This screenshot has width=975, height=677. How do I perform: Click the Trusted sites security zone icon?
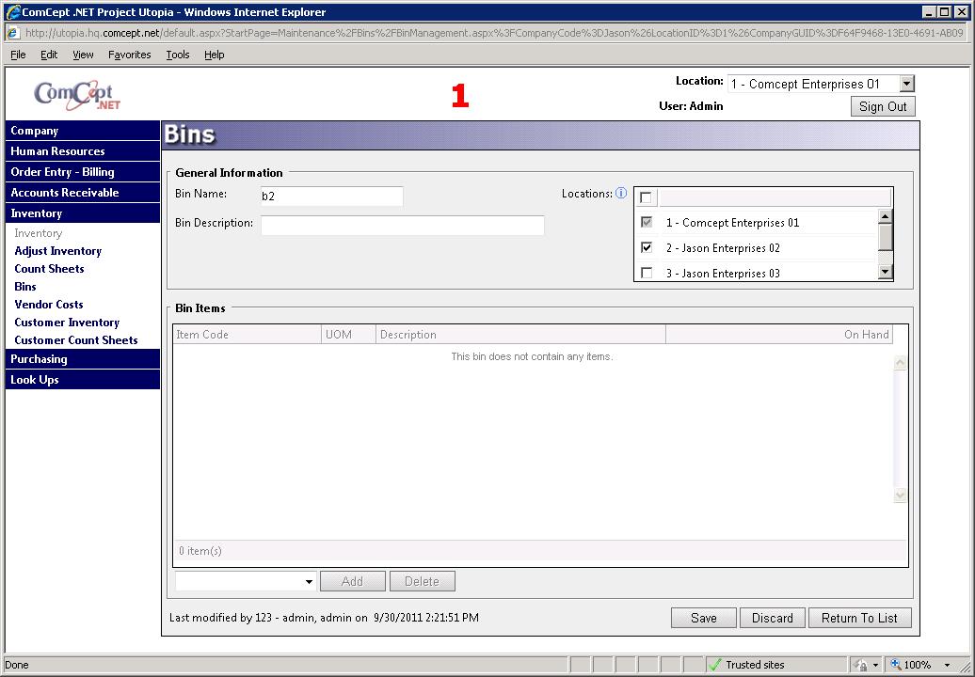pos(715,665)
